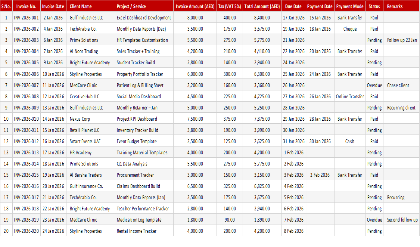Select client cell 'TechArabia Co.' in row 2

(90, 29)
